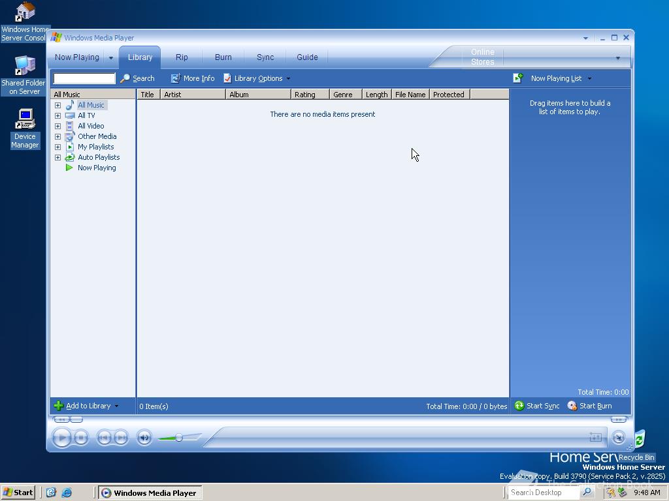
Task: Open the Now Playing tab dropdown arrow
Action: [x=111, y=57]
